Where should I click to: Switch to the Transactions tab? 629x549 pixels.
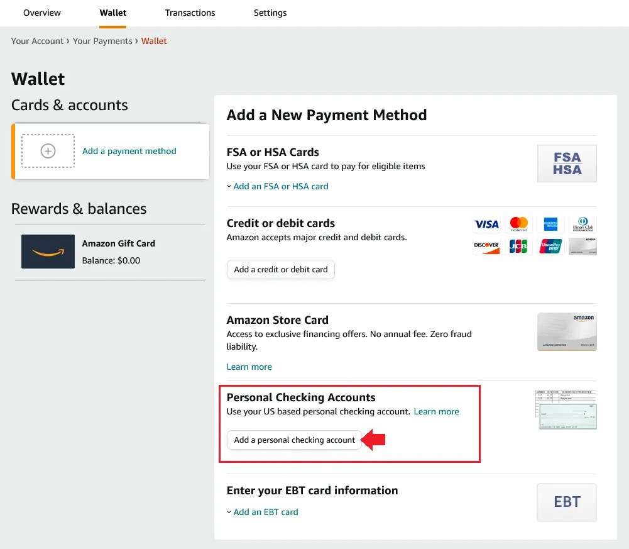(x=190, y=13)
